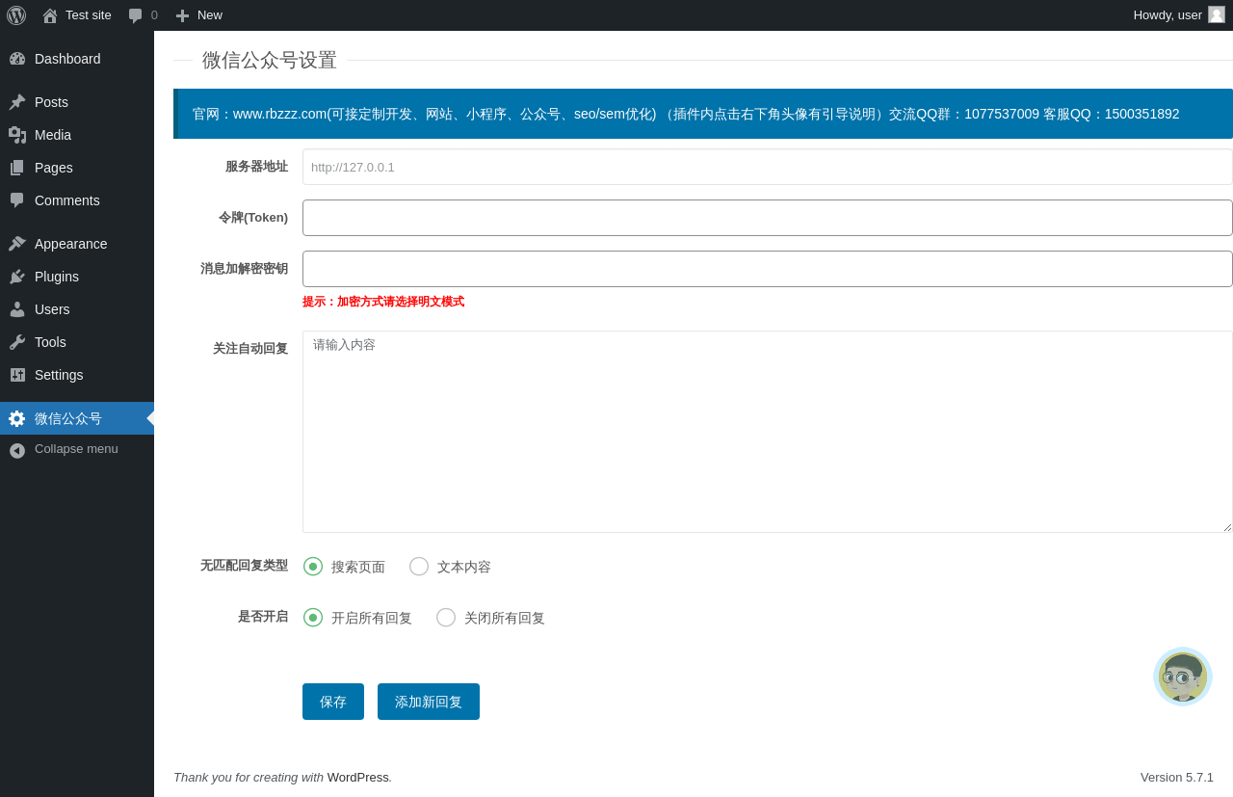Open the Media menu
The height and width of the screenshot is (797, 1233).
[77, 135]
